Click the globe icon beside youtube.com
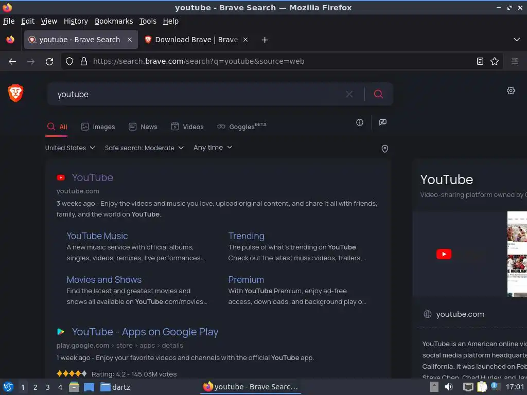 click(428, 314)
